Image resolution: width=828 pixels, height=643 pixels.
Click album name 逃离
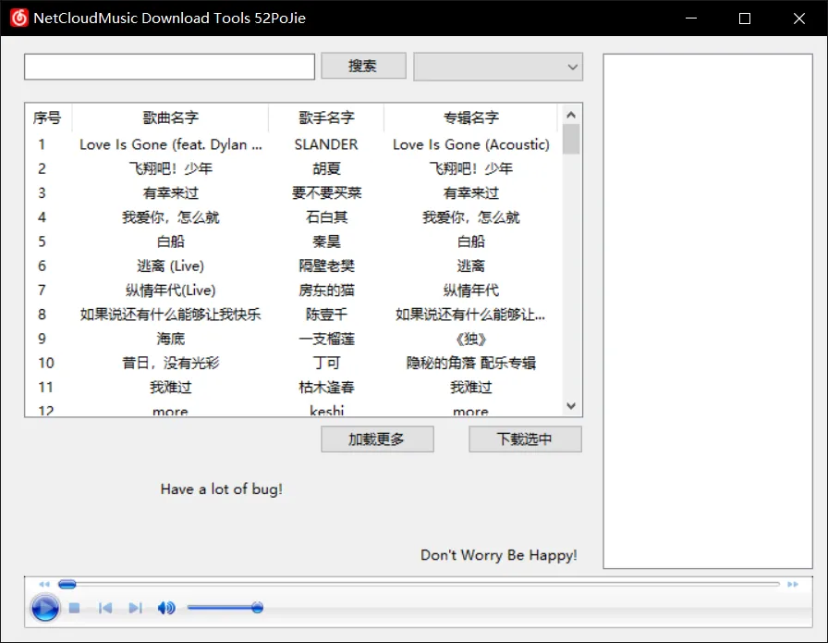471,266
